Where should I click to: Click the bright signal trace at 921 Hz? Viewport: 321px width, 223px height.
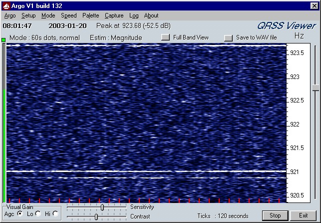pos(146,171)
